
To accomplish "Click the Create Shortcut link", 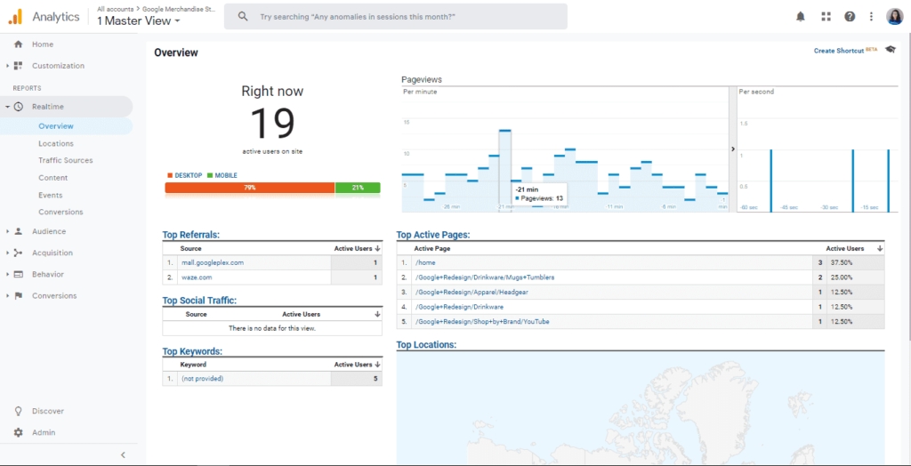I will [838, 51].
